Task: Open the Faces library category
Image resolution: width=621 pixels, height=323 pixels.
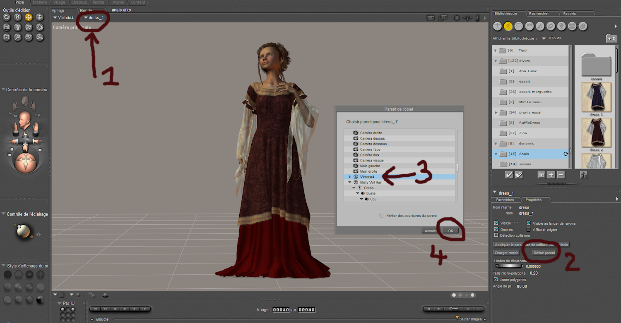Action: coord(519,26)
